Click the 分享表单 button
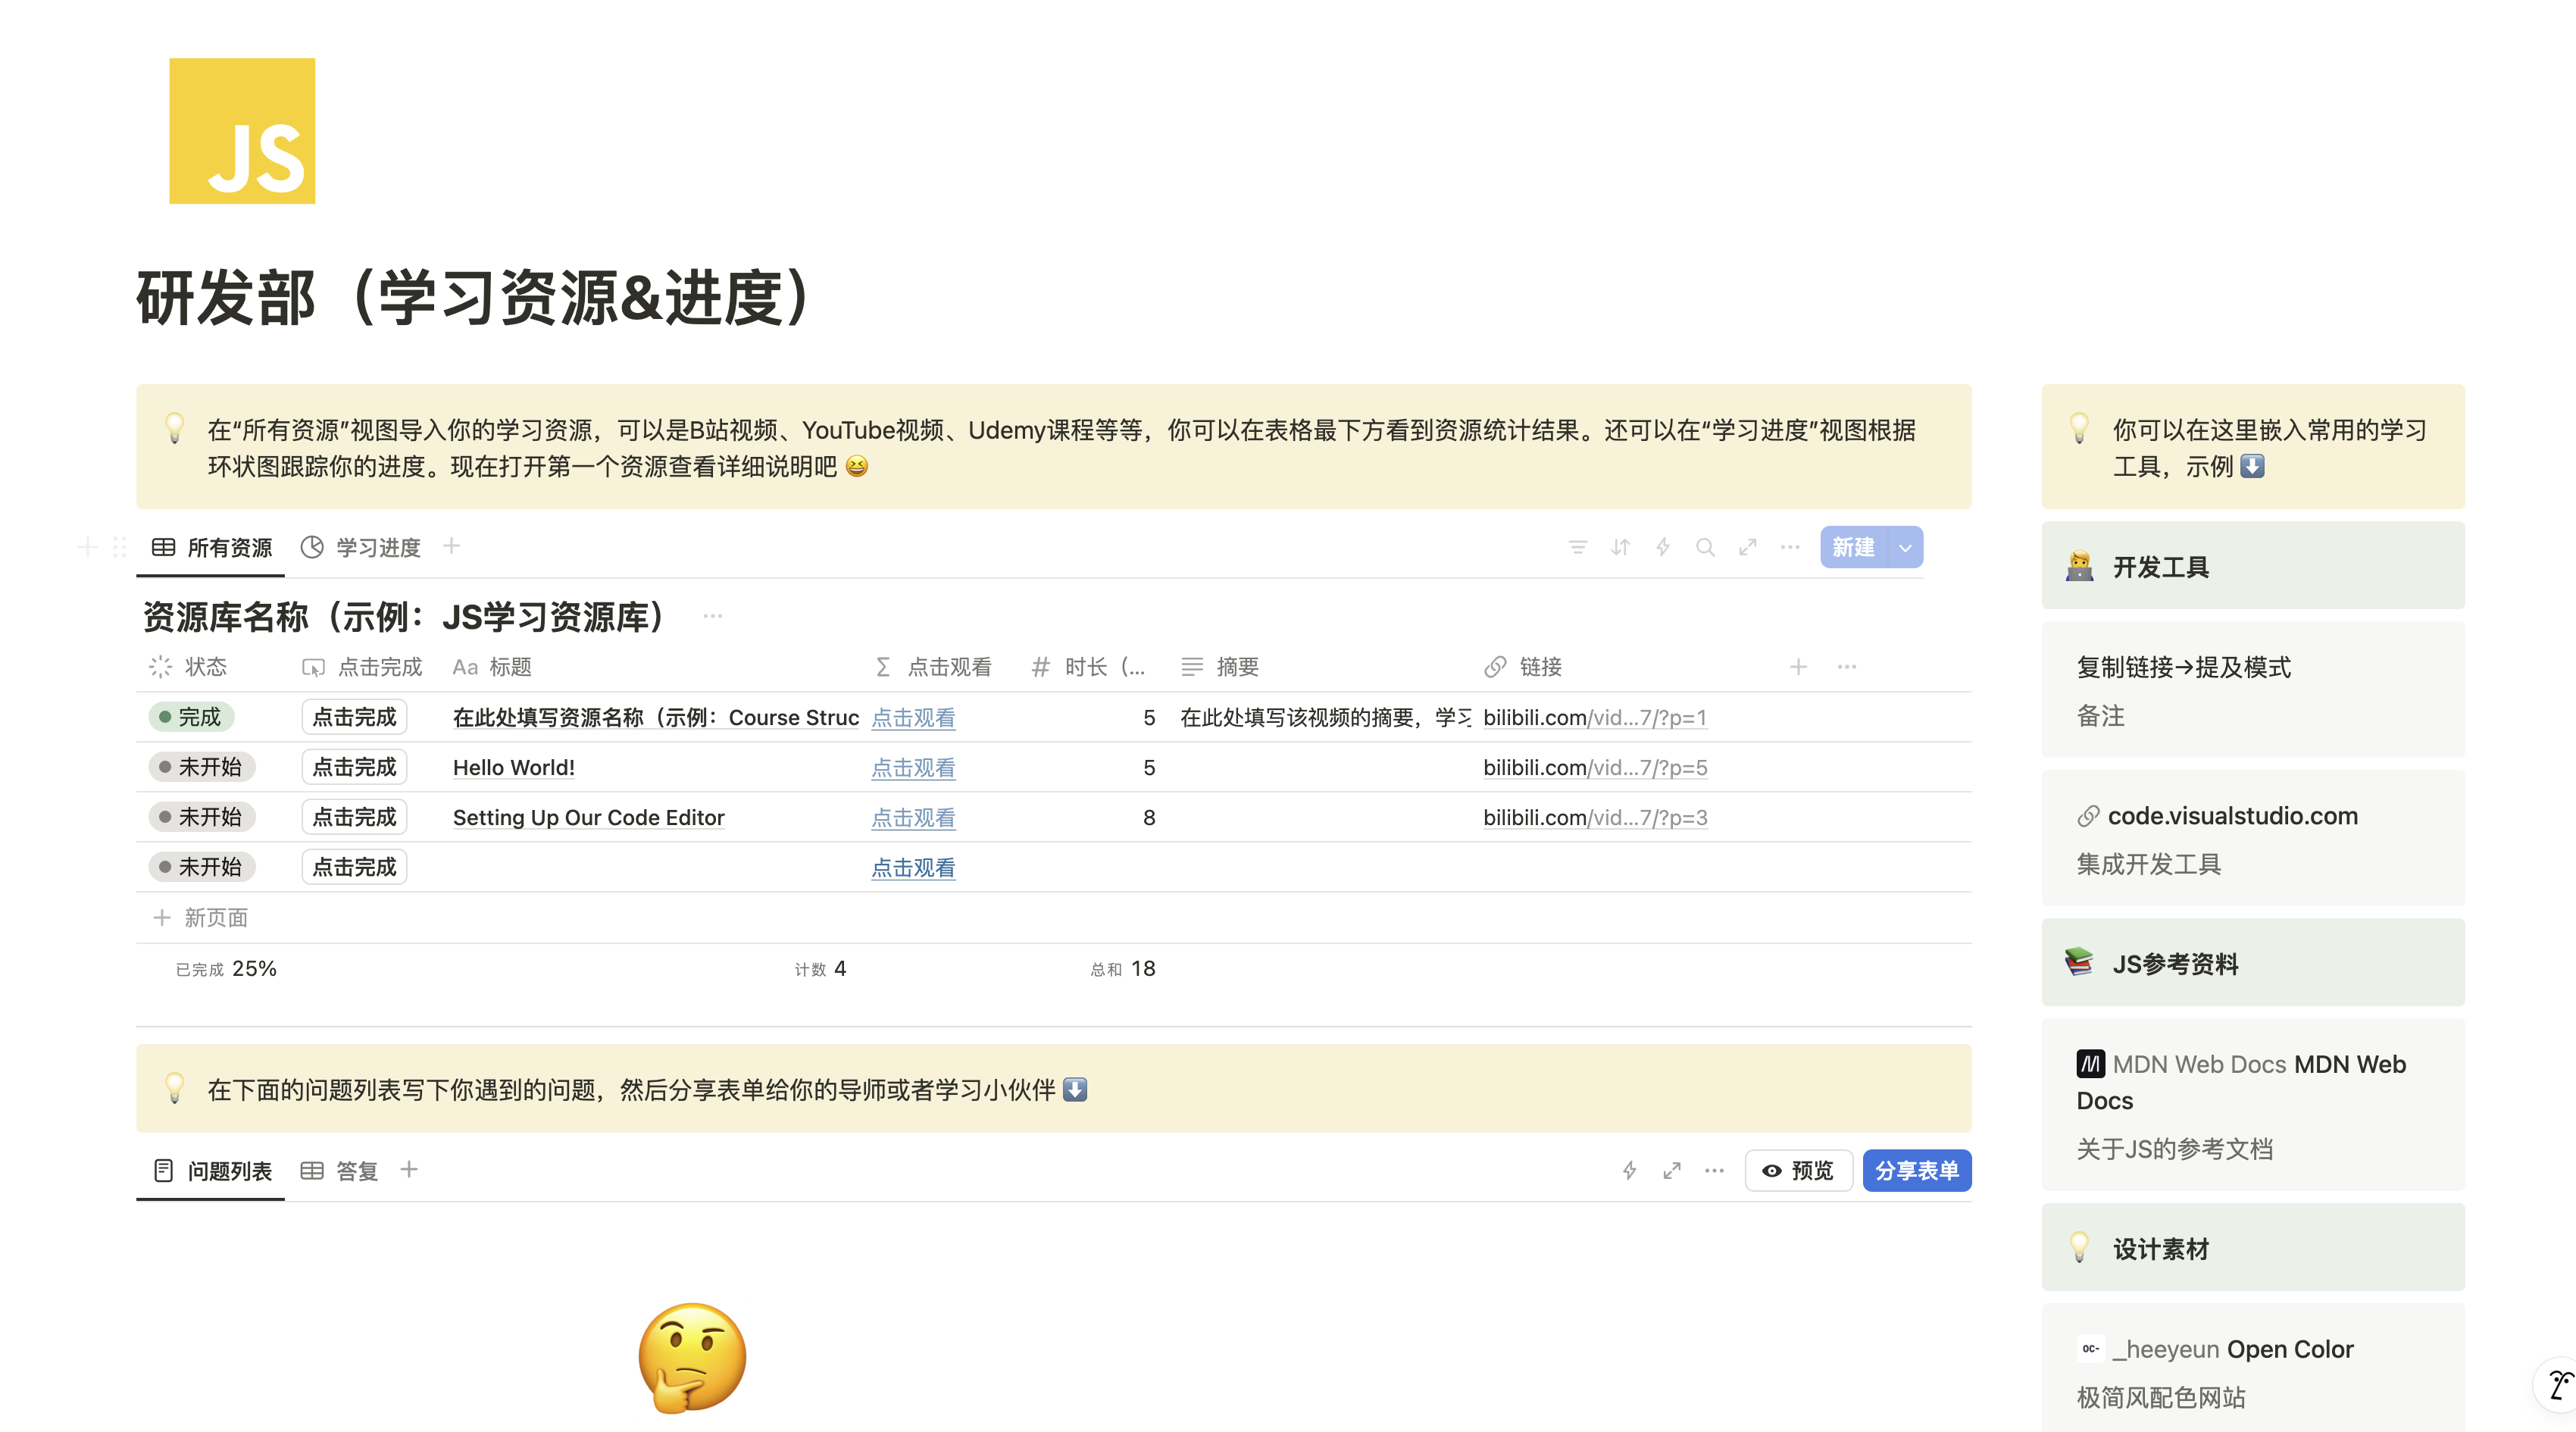 pos(1916,1170)
